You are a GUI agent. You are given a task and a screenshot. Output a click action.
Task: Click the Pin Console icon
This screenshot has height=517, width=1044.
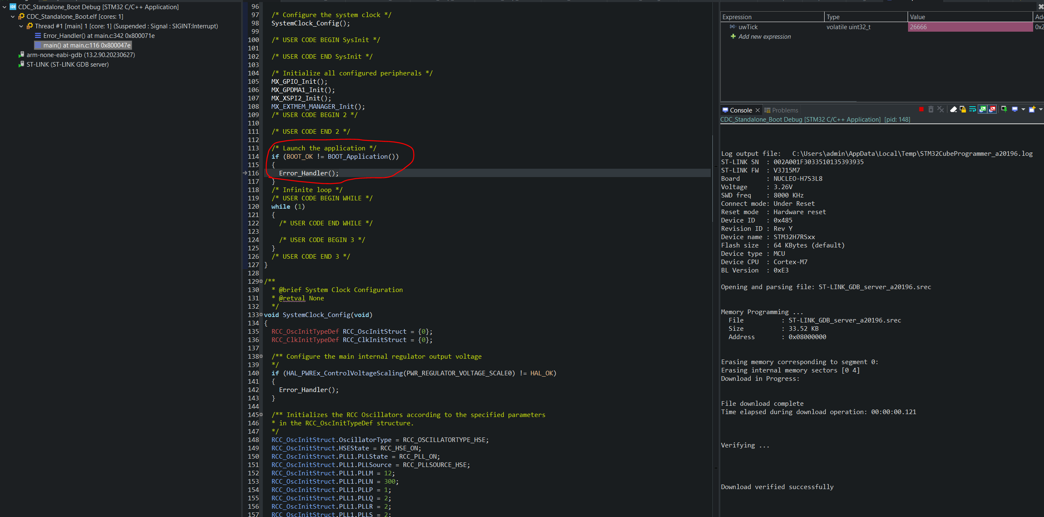pos(1004,109)
